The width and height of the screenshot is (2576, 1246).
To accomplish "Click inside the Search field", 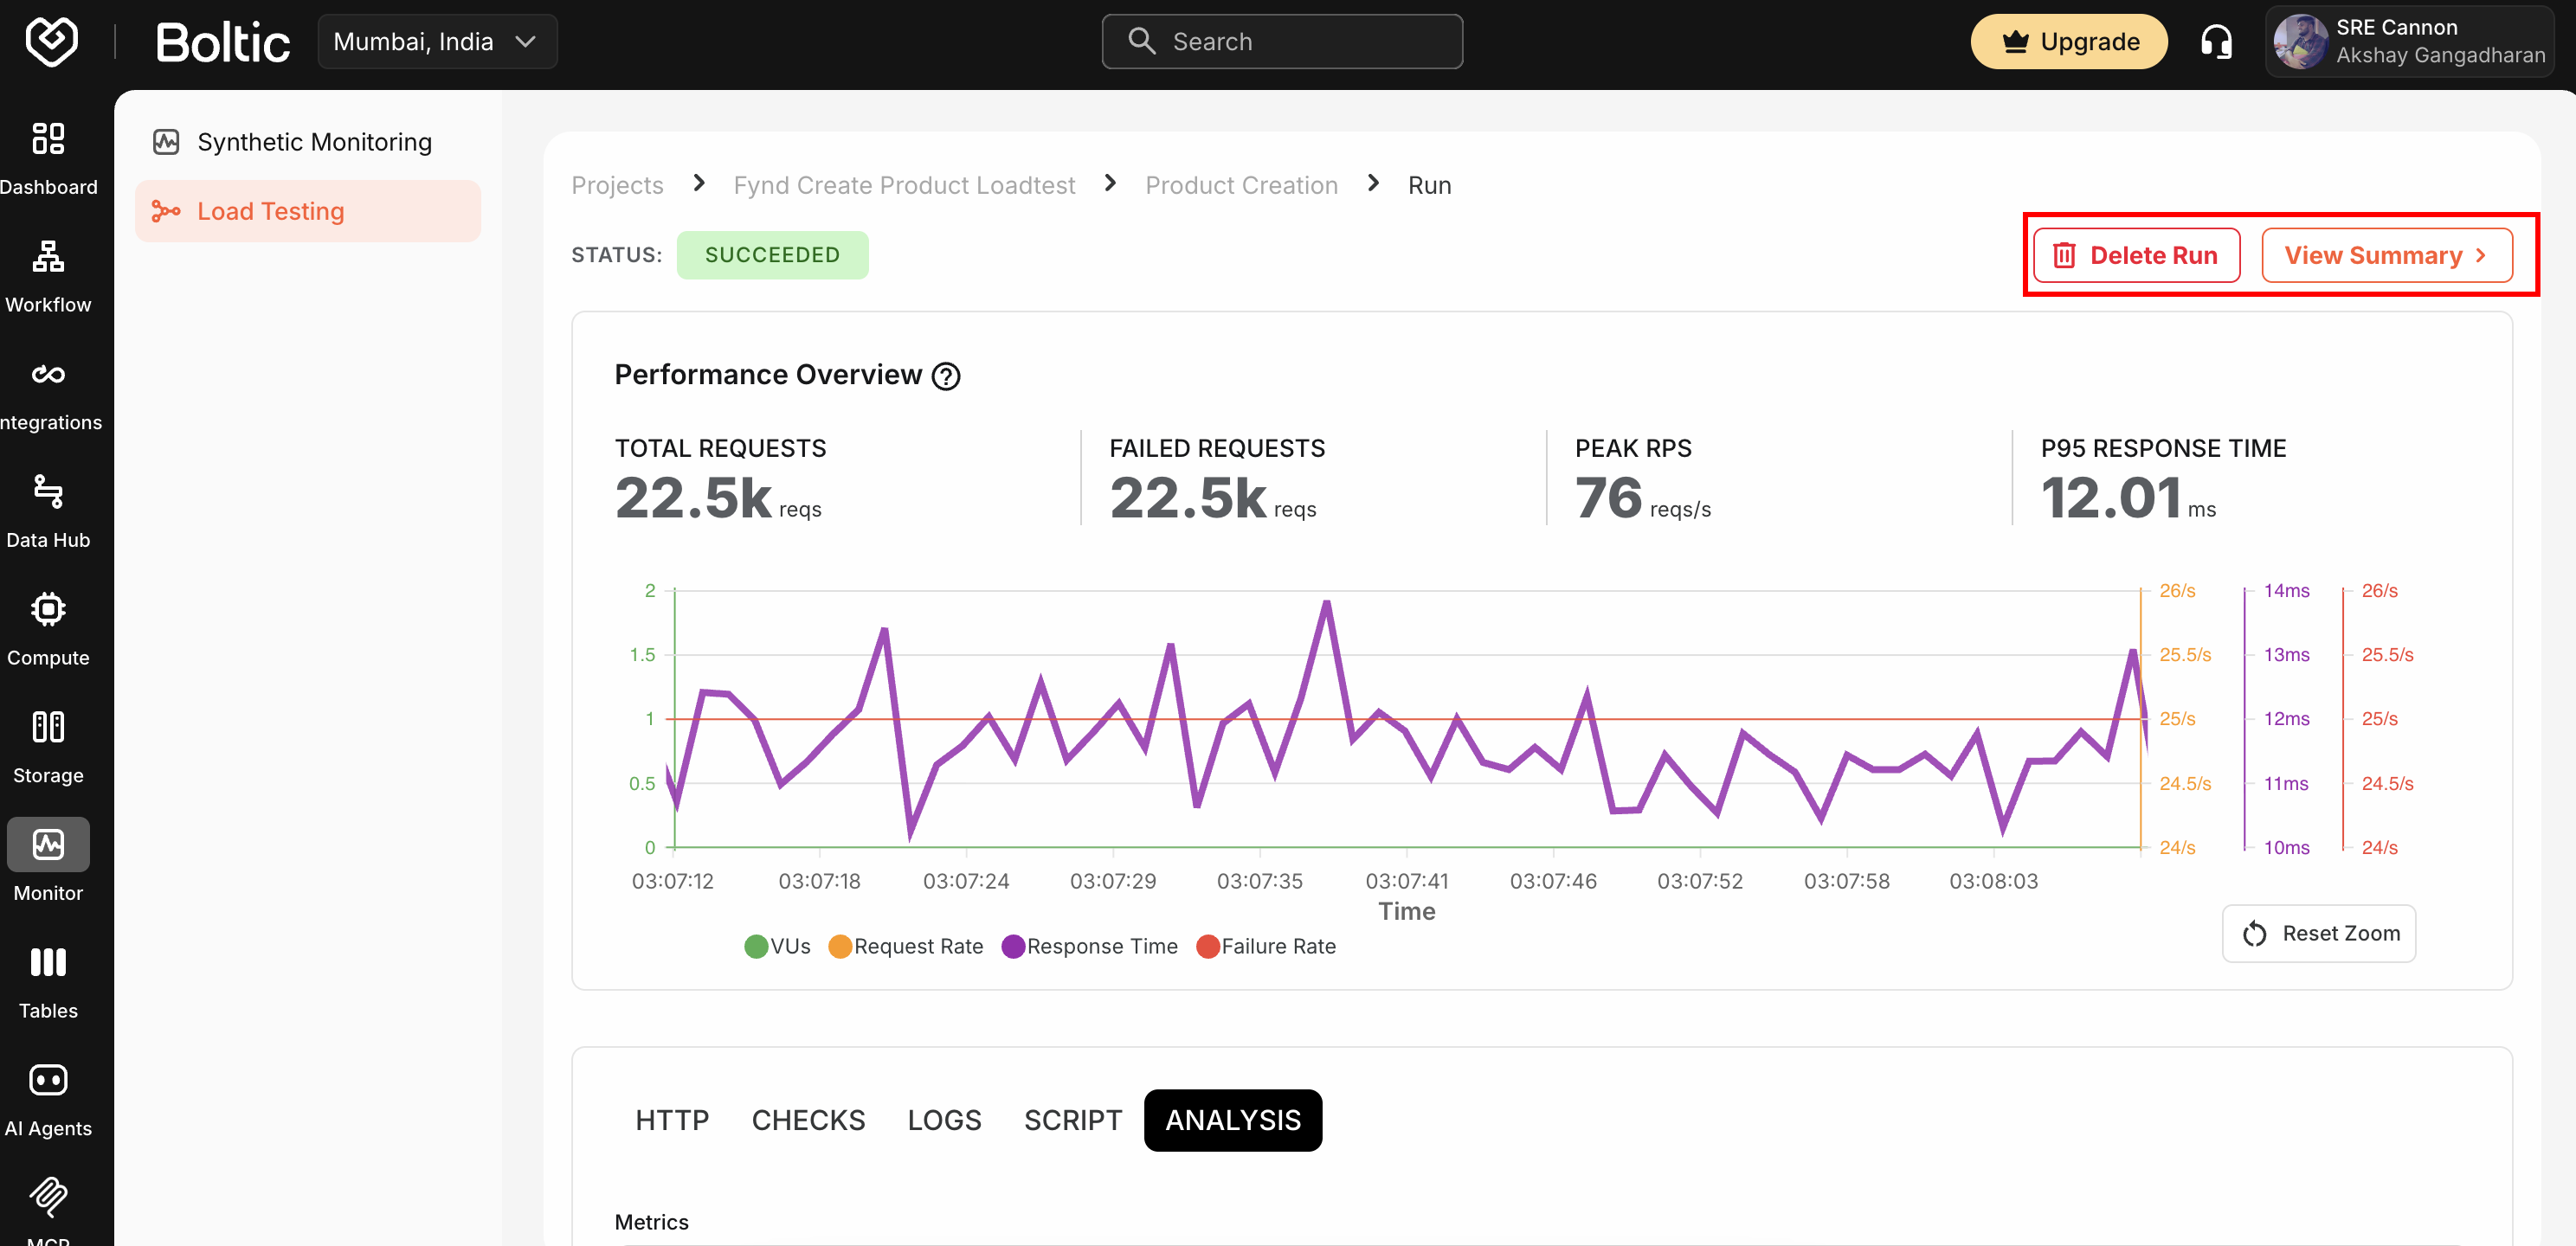I will click(1282, 41).
